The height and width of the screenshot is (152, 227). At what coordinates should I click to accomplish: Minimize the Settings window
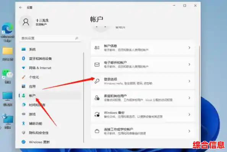click(x=174, y=5)
